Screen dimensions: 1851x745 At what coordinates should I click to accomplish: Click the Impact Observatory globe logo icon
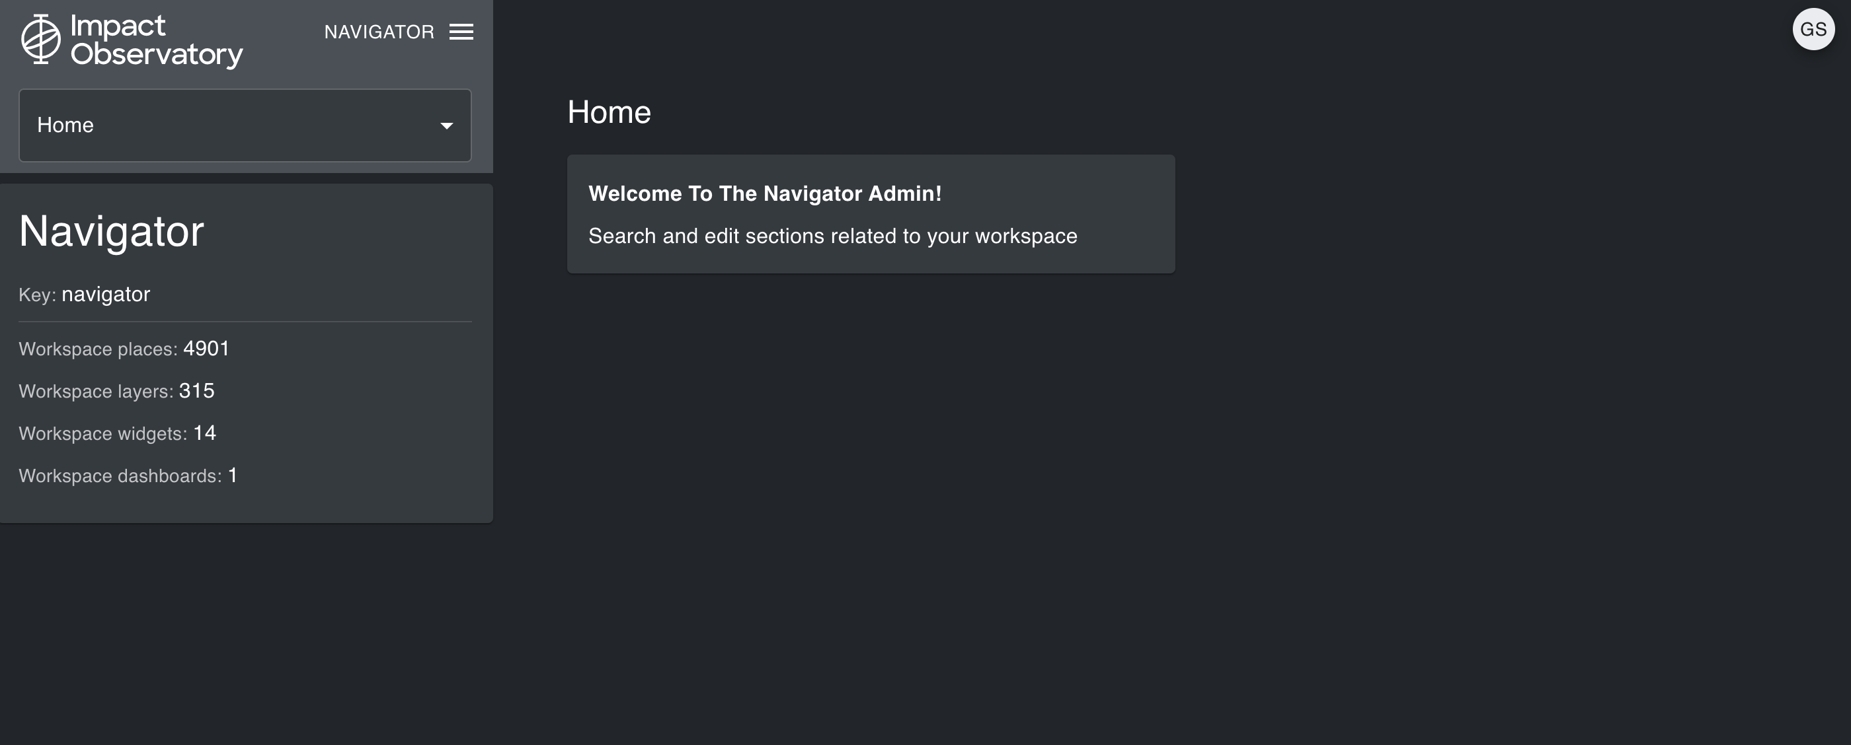40,40
